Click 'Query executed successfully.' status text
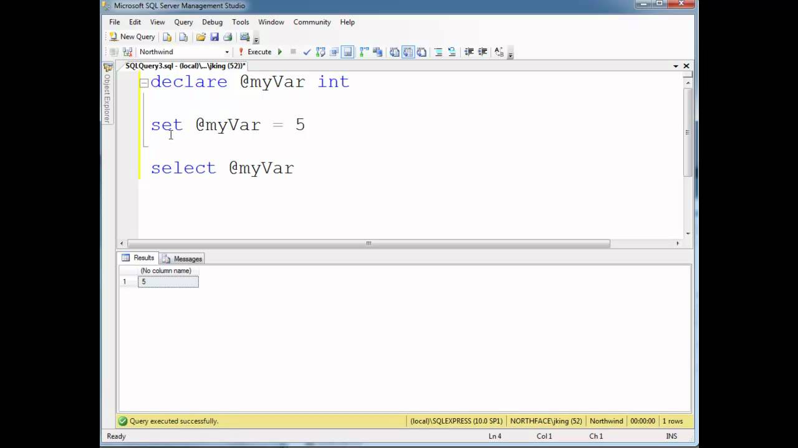The height and width of the screenshot is (448, 798). tap(174, 421)
